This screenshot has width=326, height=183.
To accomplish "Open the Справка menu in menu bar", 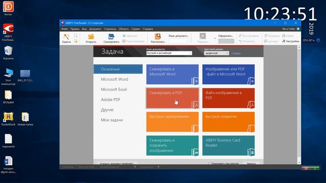I will 148,29.
